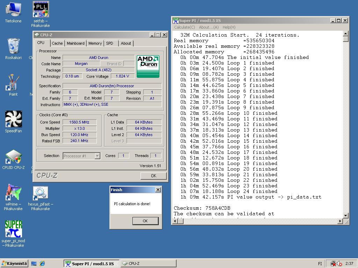Click the CPU-Z title bar icon

pyautogui.click(x=37, y=35)
